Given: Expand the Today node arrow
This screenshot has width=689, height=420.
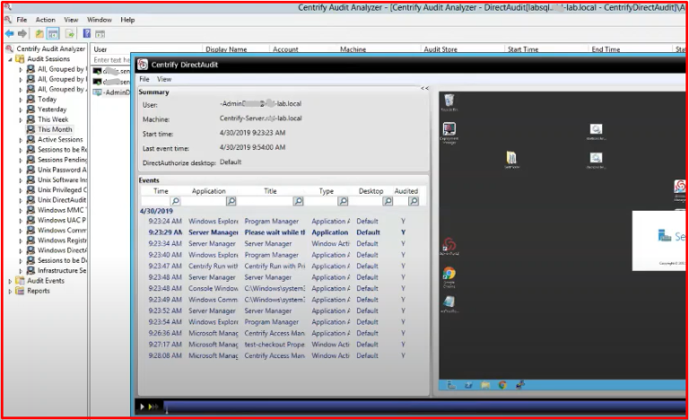Looking at the screenshot, I should [x=21, y=100].
